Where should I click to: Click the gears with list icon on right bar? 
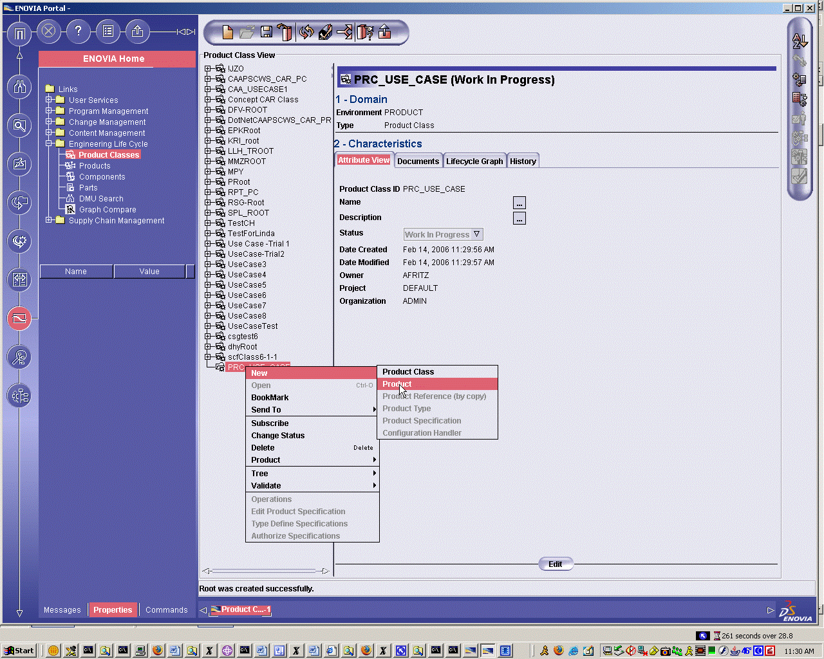[x=800, y=80]
